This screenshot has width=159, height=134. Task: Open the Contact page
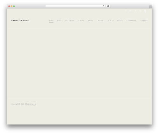pos(143,21)
